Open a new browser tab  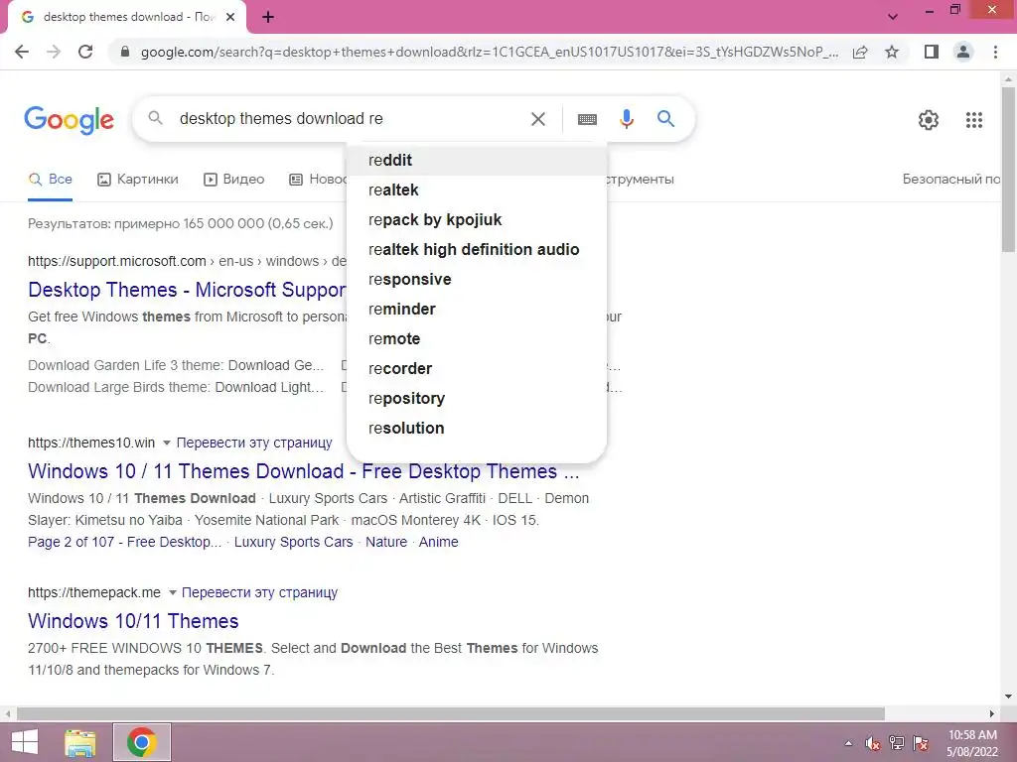268,18
